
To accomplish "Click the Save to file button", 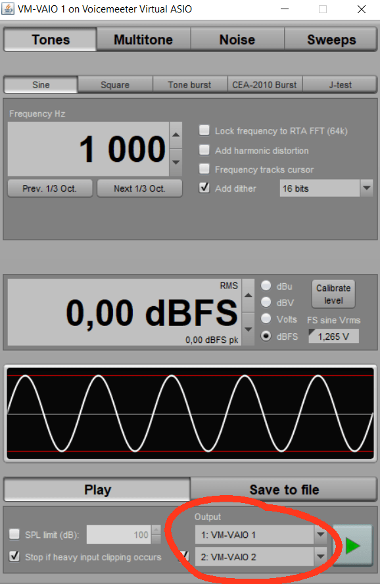I will 284,490.
